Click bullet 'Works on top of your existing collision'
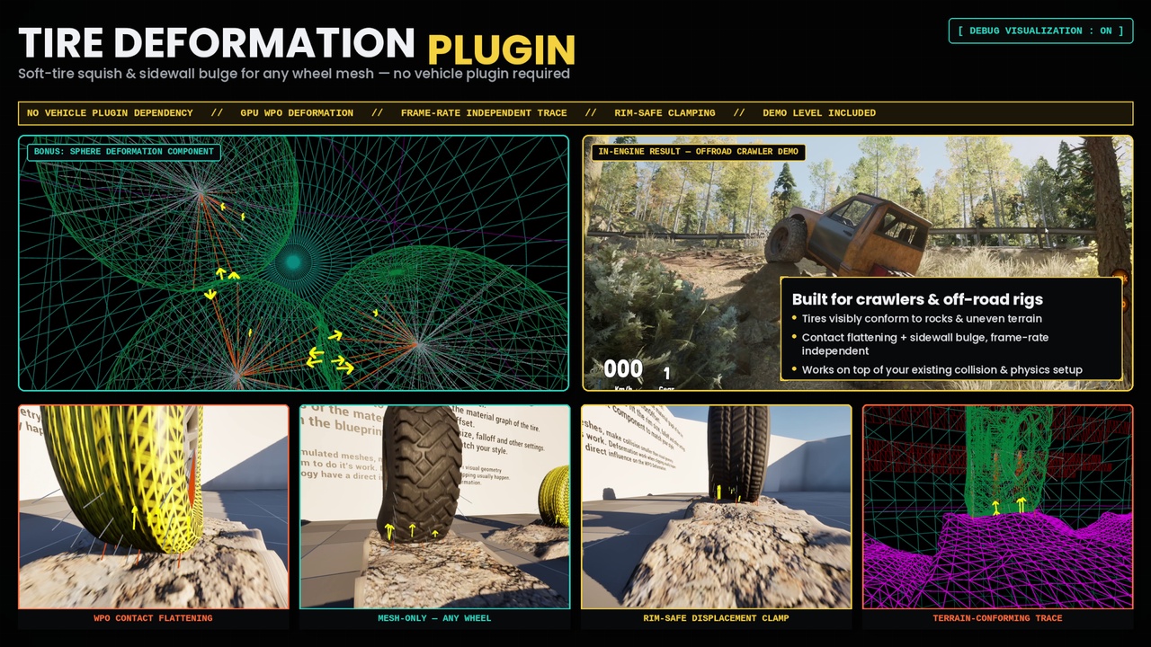The width and height of the screenshot is (1151, 647). [941, 369]
